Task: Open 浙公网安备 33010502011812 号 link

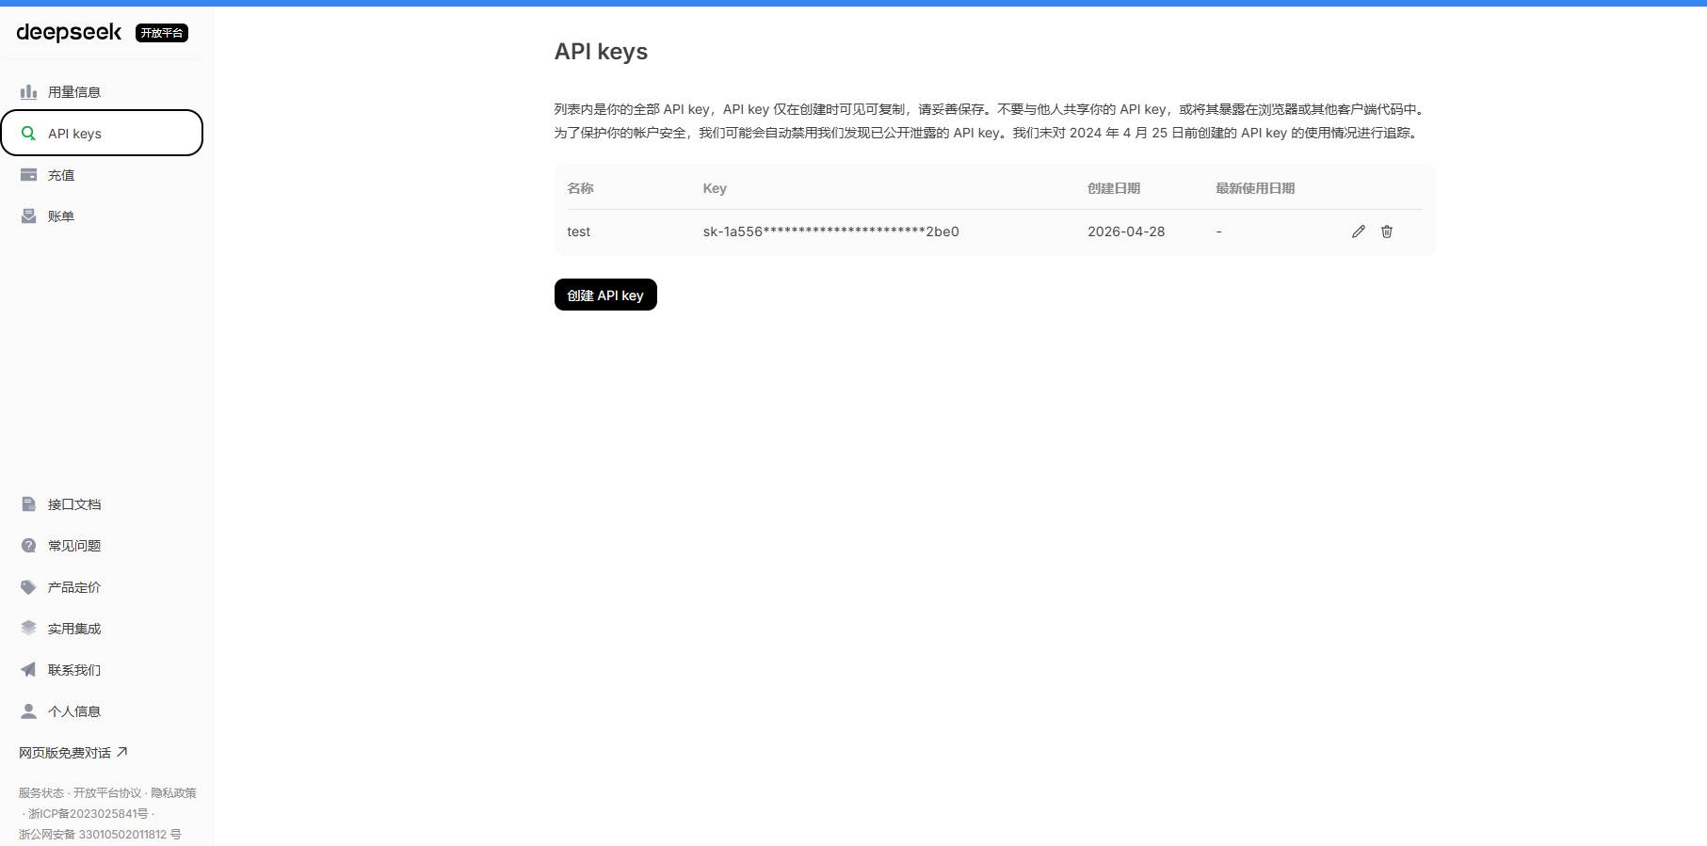Action: pos(100,835)
